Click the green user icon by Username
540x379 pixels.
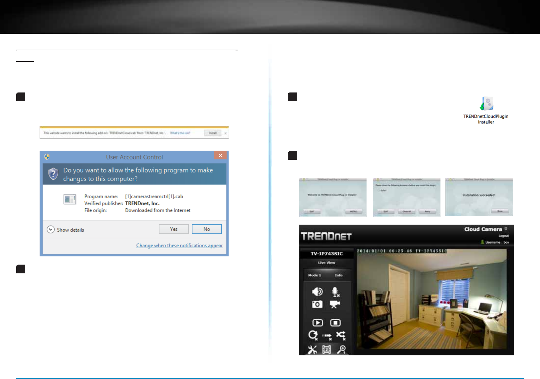point(482,242)
